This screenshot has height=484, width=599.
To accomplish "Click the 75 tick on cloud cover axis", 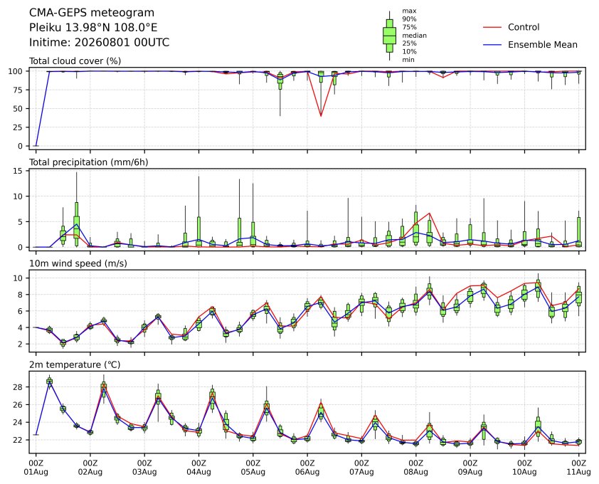I will point(18,90).
